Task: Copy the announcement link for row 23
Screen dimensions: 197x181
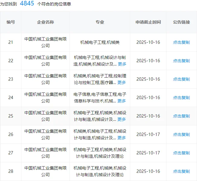Action: click(x=181, y=79)
